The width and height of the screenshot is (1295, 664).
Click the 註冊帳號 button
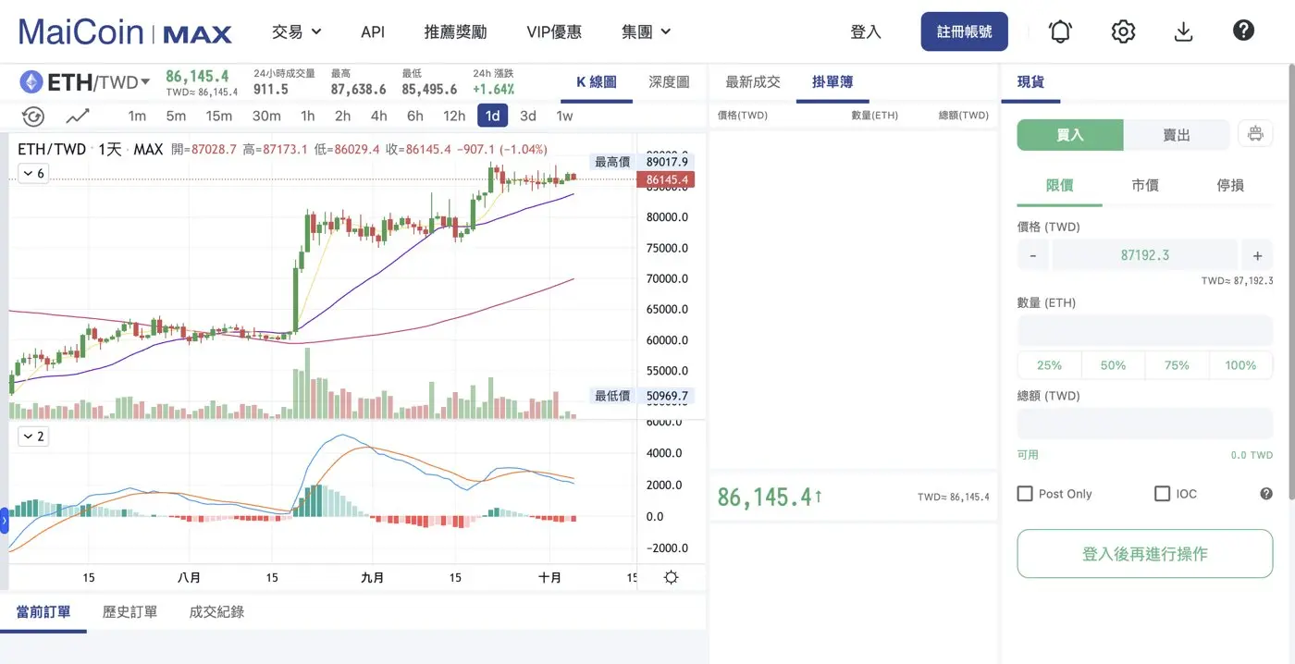(x=965, y=31)
